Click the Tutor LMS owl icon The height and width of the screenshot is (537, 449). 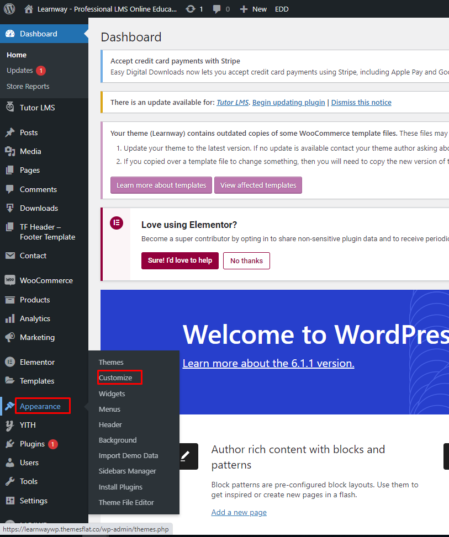(x=10, y=107)
